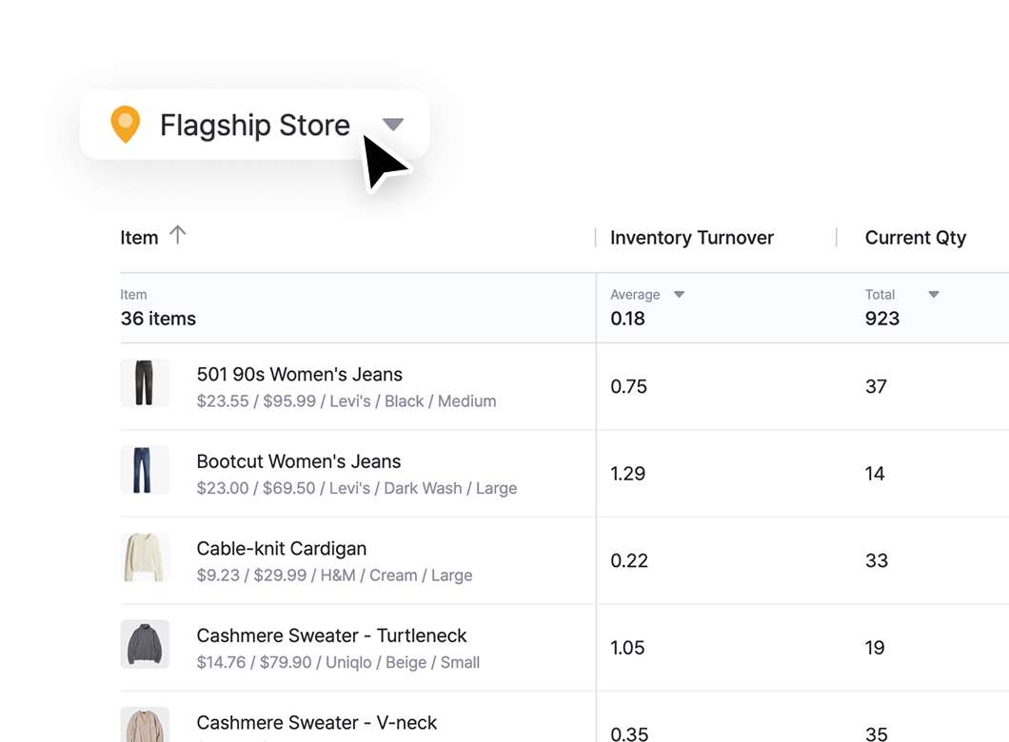Click the quantity 37 cell
This screenshot has width=1009, height=742.
click(x=876, y=386)
